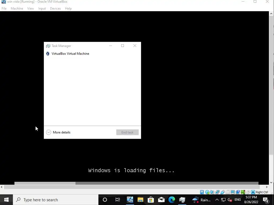Open the hard disk activity indicator

(x=202, y=192)
